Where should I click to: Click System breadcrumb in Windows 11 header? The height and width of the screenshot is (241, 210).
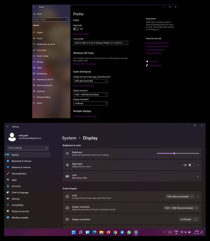coord(69,138)
